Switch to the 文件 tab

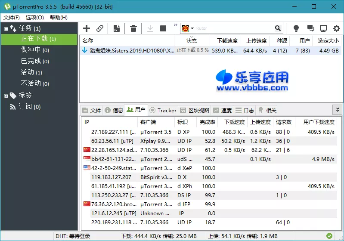(92, 110)
